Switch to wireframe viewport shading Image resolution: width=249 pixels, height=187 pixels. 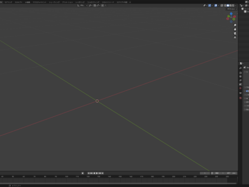[x=225, y=5]
